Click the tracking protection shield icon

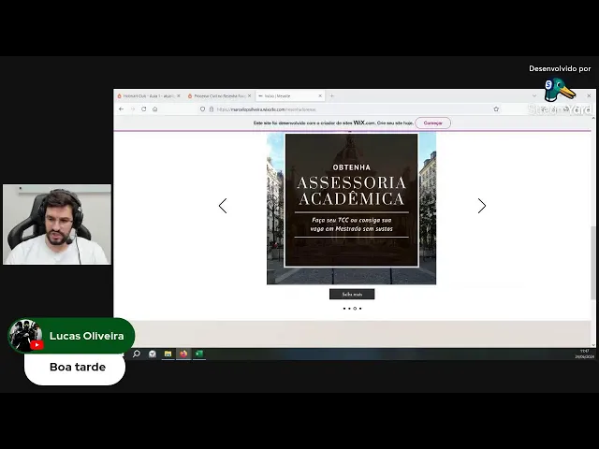coord(202,109)
